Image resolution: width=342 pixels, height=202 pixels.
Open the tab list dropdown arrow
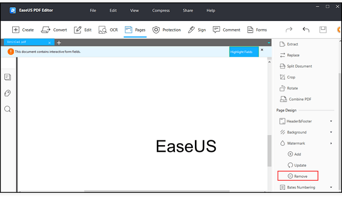coord(269,43)
